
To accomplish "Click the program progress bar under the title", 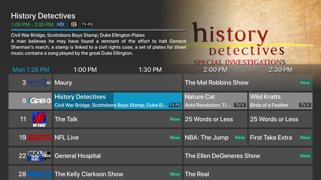I will click(99, 30).
